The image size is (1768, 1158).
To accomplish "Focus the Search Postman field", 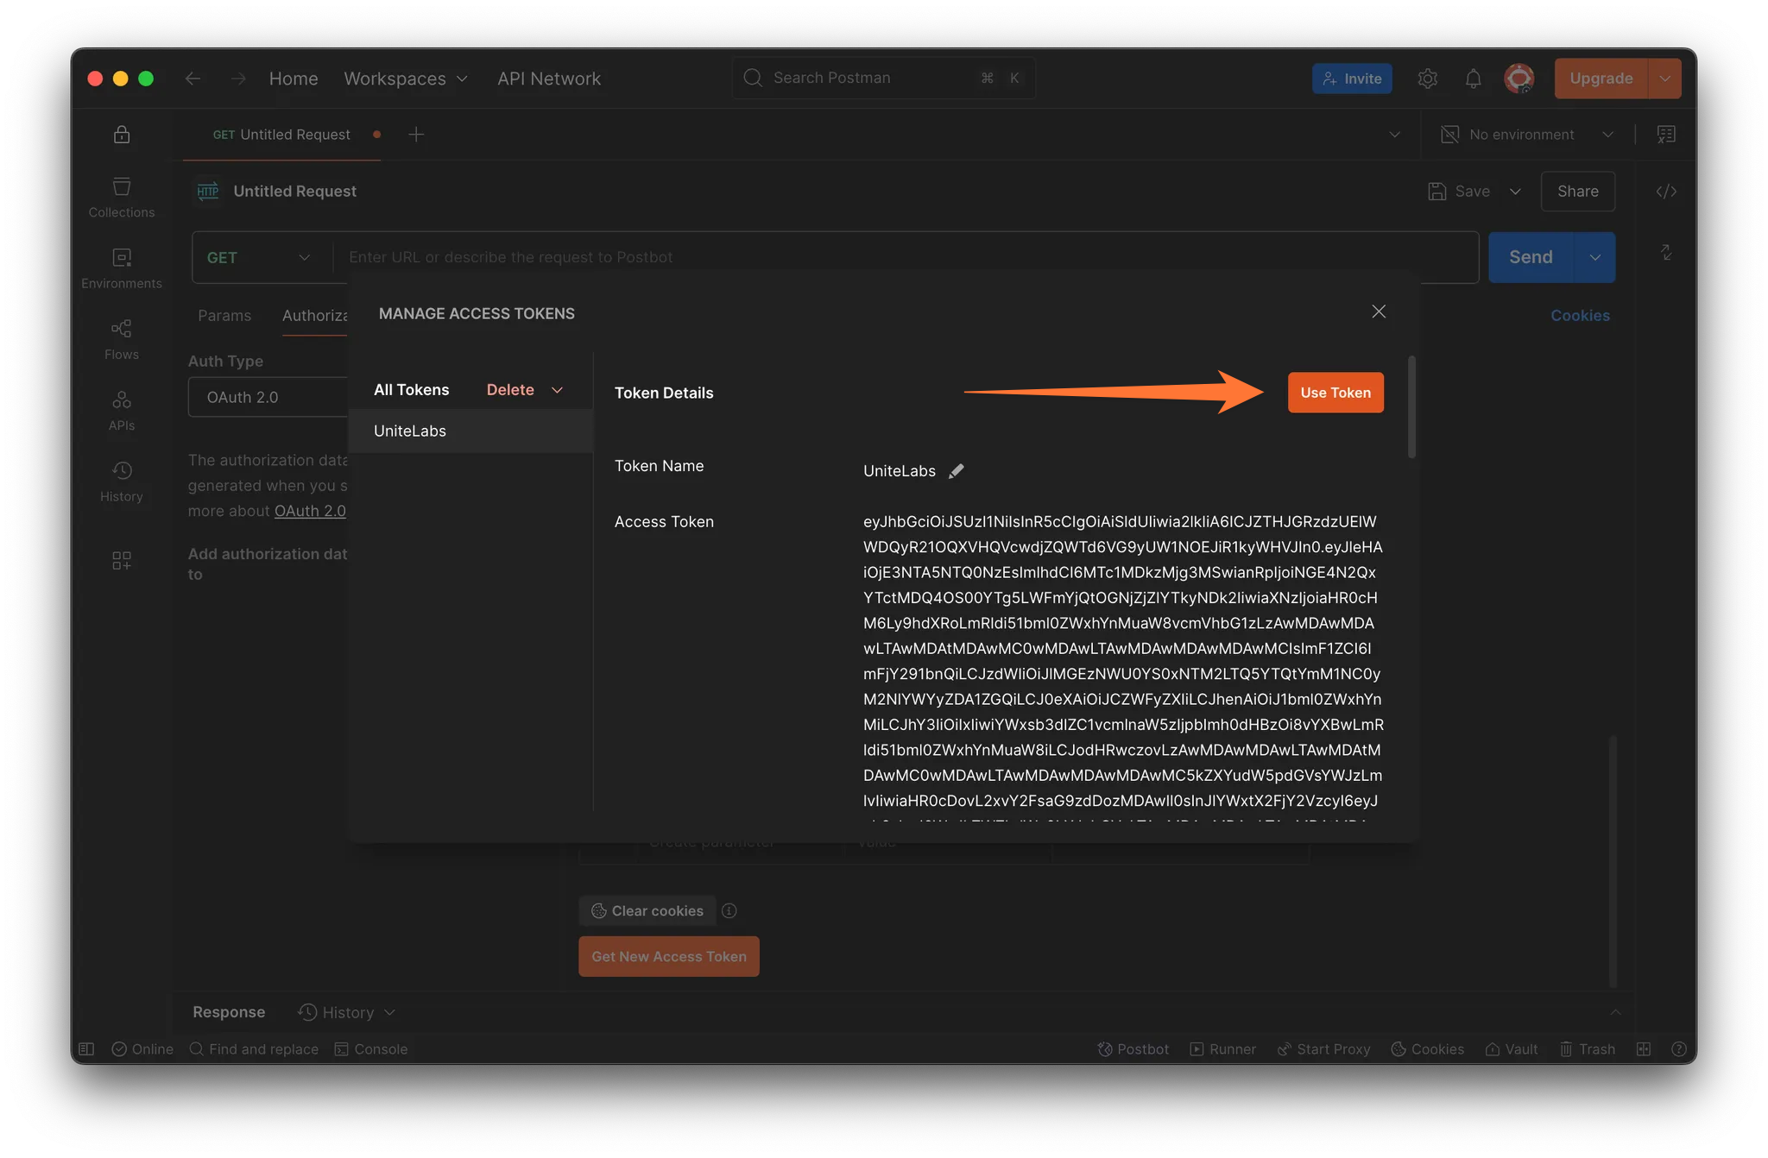I will 883,78.
